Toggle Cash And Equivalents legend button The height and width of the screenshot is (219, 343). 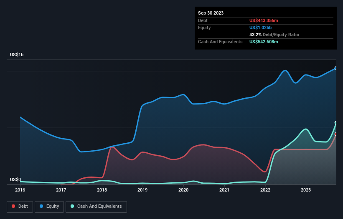click(96, 207)
